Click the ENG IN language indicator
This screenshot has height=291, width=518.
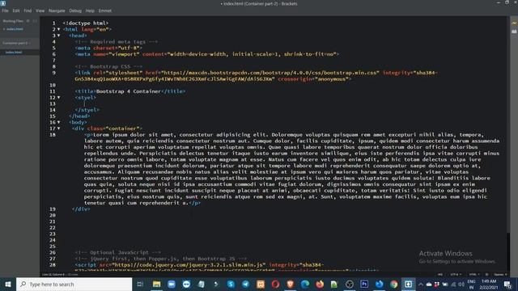[x=471, y=284]
